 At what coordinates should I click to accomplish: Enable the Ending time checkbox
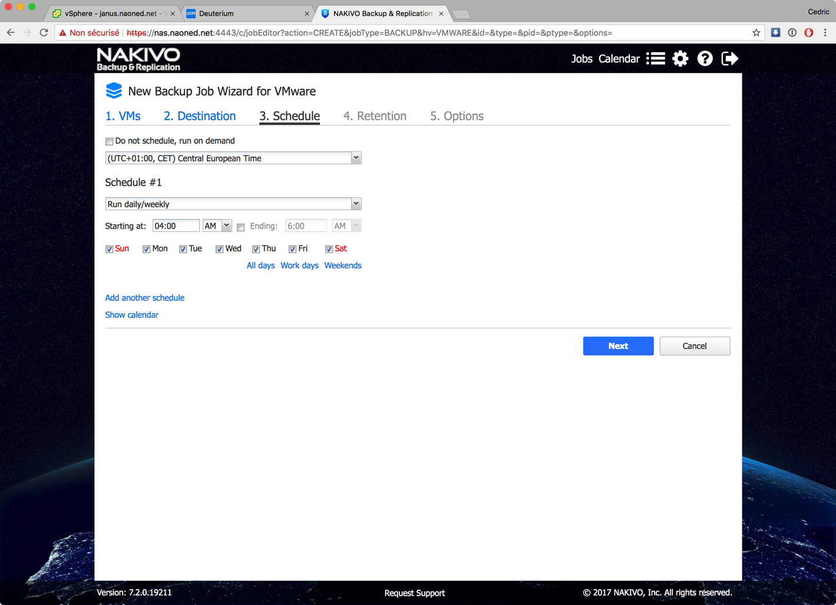pyautogui.click(x=240, y=227)
